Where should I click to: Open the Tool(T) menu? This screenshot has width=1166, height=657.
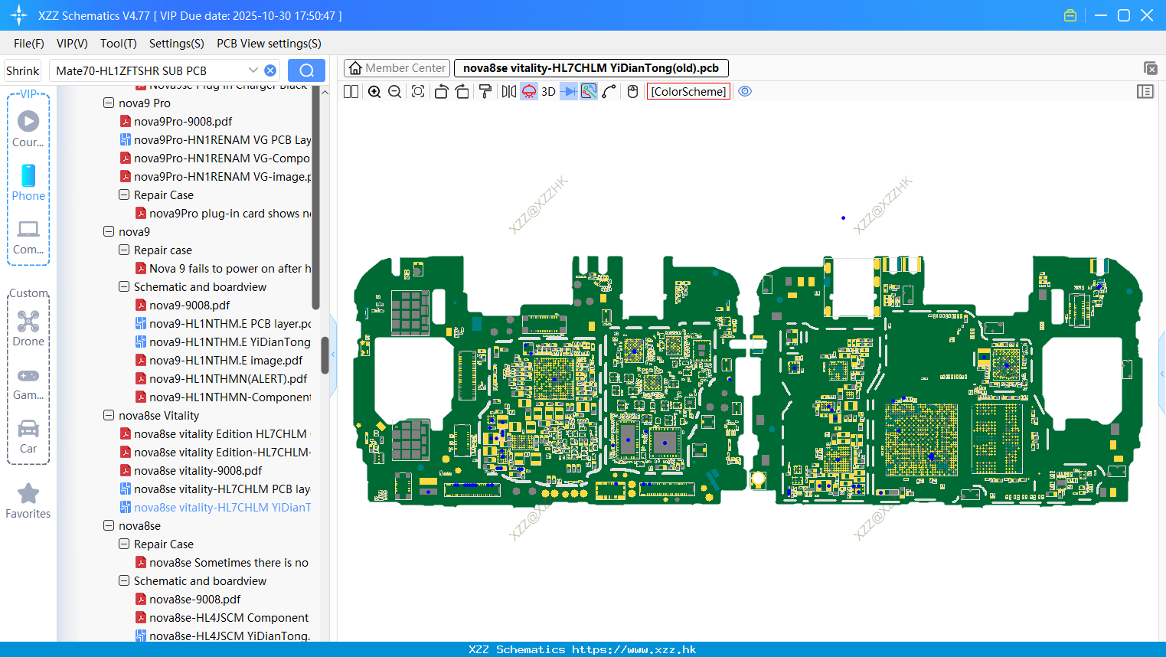[119, 44]
